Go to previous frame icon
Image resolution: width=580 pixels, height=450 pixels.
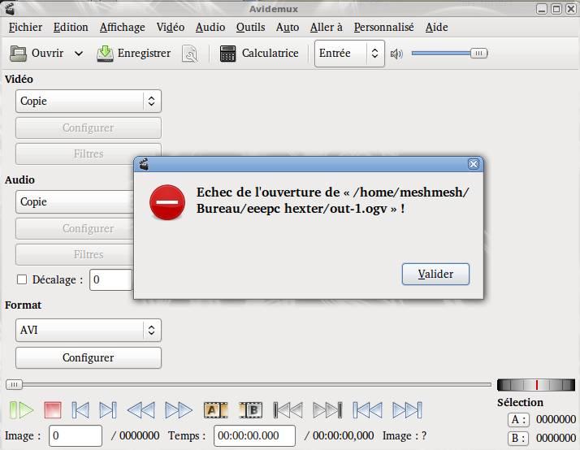point(80,410)
